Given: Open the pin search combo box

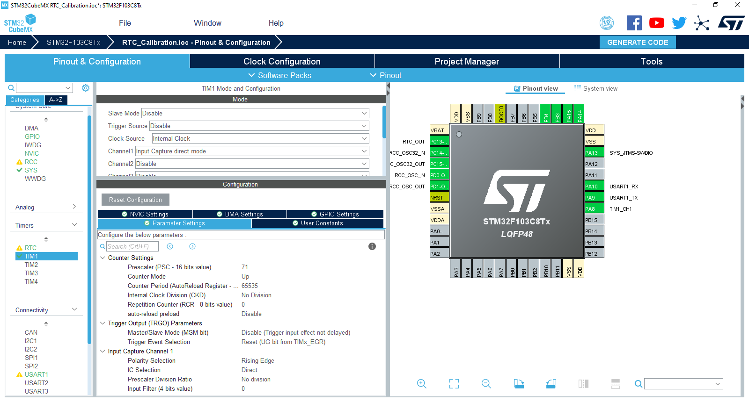Looking at the screenshot, I should coord(683,384).
